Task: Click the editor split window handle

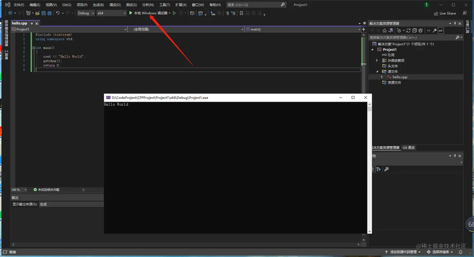Action: coord(364,29)
